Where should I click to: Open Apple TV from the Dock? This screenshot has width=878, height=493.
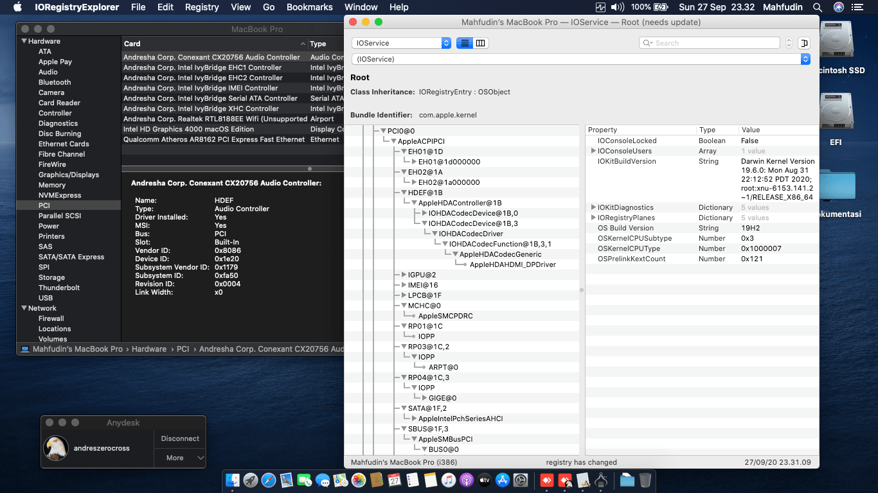click(x=485, y=480)
